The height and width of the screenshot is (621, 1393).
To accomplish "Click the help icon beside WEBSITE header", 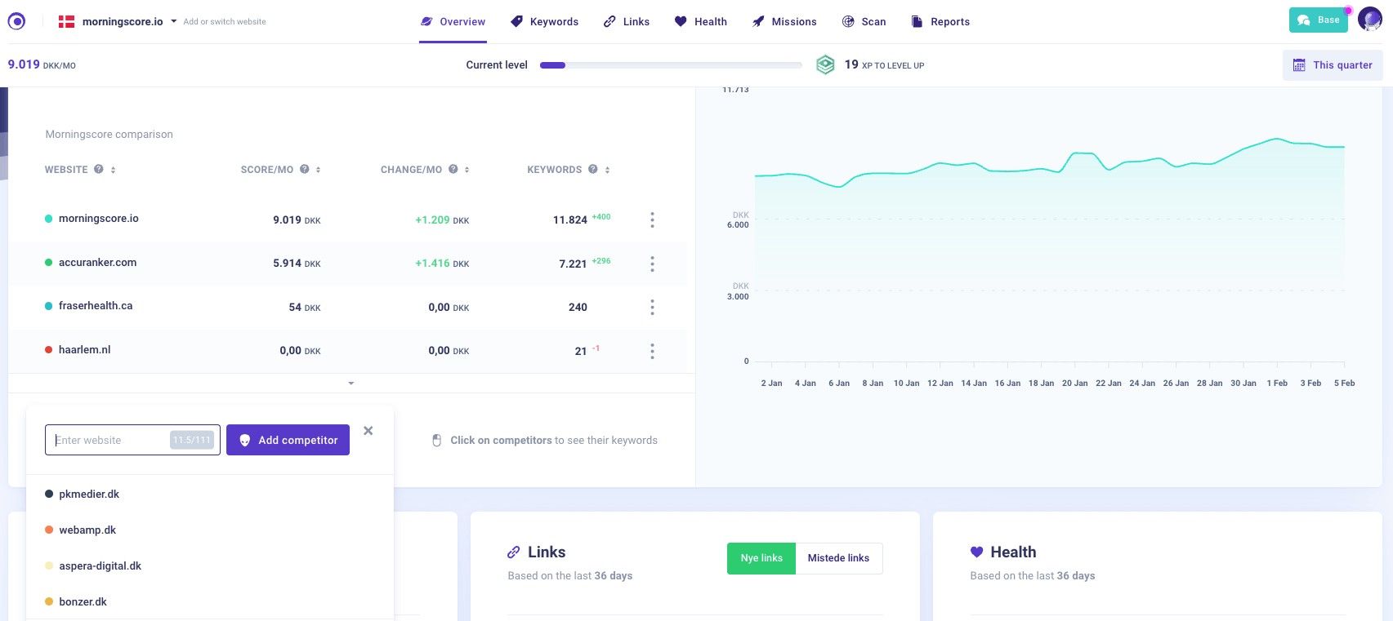I will [99, 170].
